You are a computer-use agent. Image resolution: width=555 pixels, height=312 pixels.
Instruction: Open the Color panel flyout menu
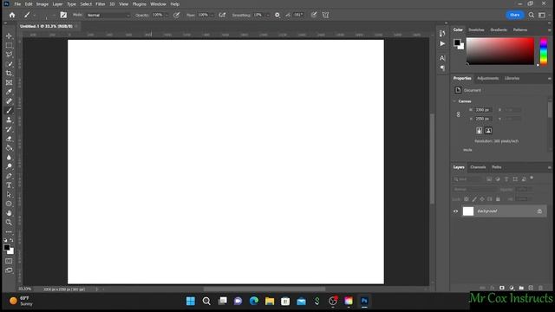[549, 30]
